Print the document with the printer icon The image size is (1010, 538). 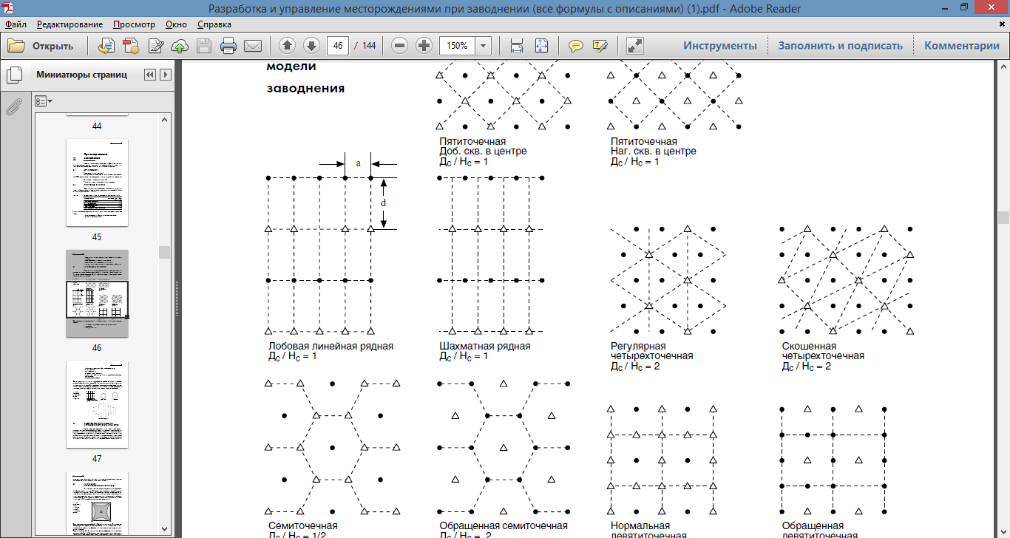pos(228,46)
